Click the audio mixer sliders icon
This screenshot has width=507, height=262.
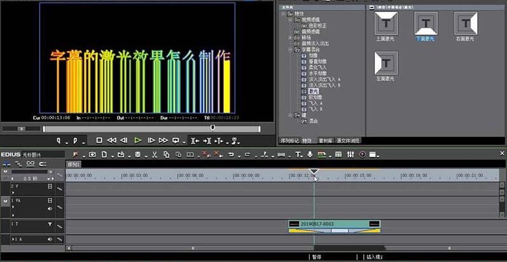(x=350, y=155)
